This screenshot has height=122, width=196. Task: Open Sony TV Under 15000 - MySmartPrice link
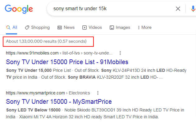59,102
